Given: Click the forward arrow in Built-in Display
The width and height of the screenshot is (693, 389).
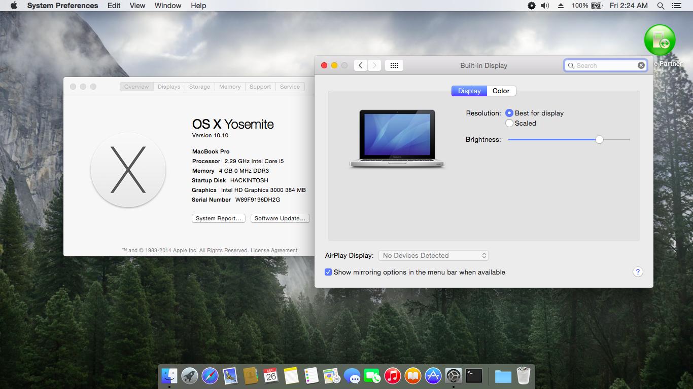Looking at the screenshot, I should point(374,65).
